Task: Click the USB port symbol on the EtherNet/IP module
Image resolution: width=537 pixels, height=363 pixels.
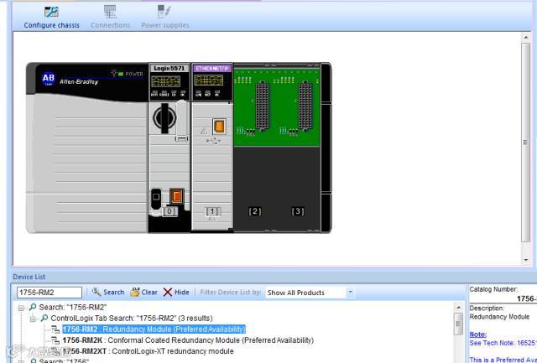Action: (x=213, y=142)
